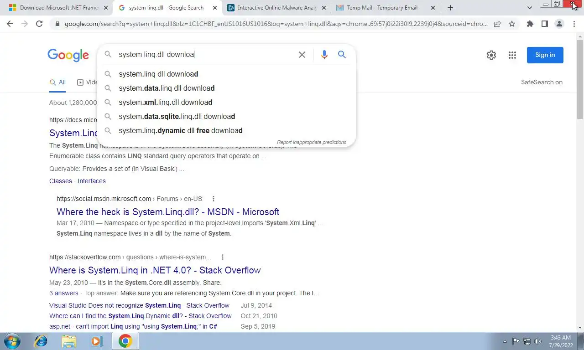This screenshot has width=584, height=350.
Task: Click Report inappropriate predictions
Action: coord(312,142)
